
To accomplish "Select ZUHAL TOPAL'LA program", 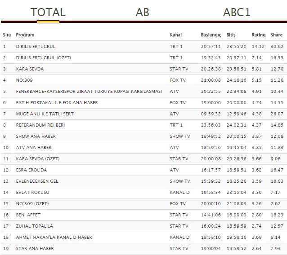I will click(x=34, y=226).
